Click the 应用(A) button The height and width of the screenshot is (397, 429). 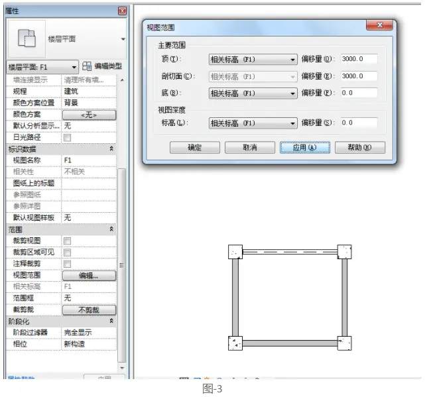305,148
